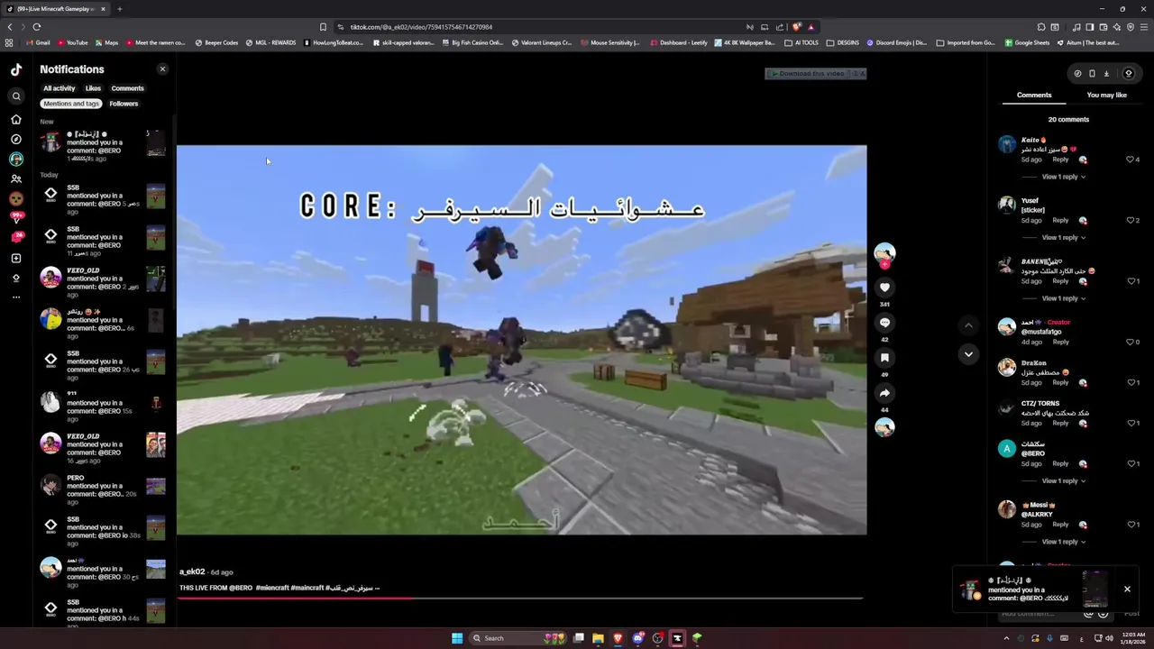Expand View 1 reply under BANEN's comment
This screenshot has width=1154, height=649.
click(x=1063, y=298)
